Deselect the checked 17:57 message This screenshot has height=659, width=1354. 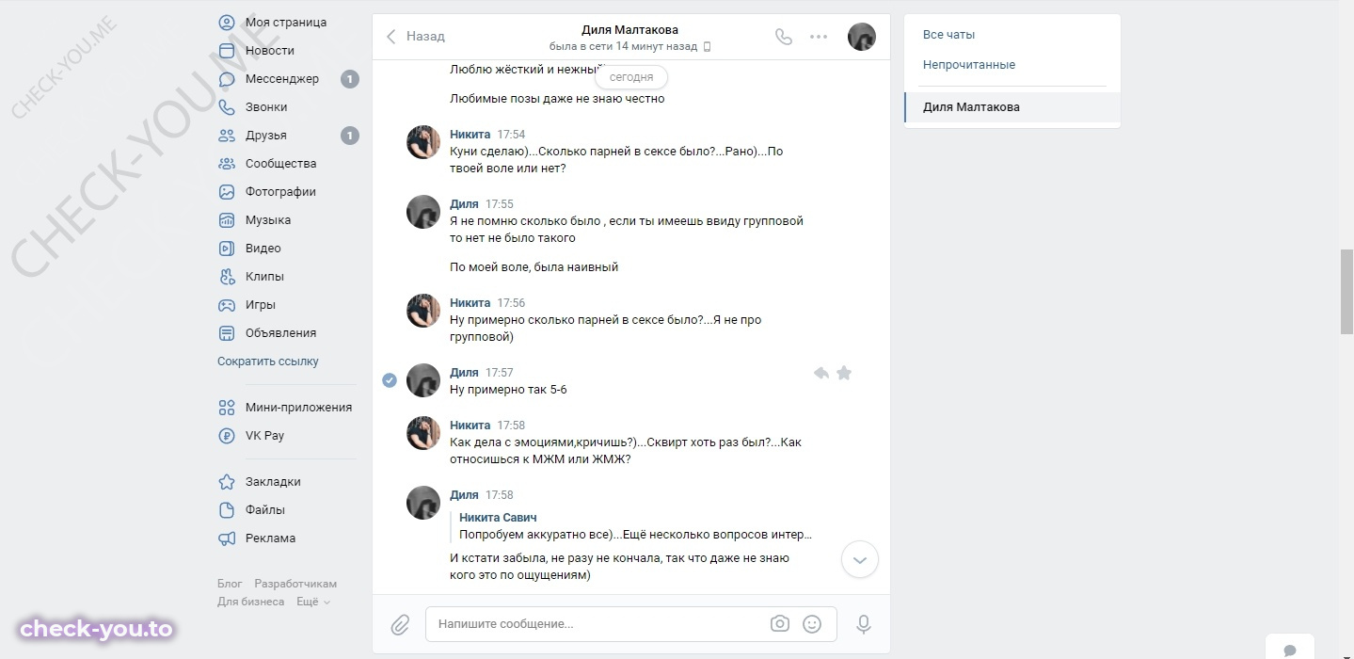click(x=389, y=380)
